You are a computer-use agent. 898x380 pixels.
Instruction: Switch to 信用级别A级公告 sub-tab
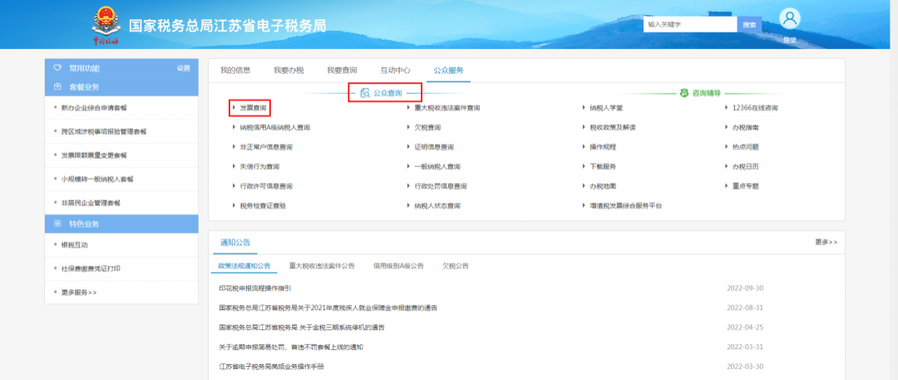(x=398, y=266)
